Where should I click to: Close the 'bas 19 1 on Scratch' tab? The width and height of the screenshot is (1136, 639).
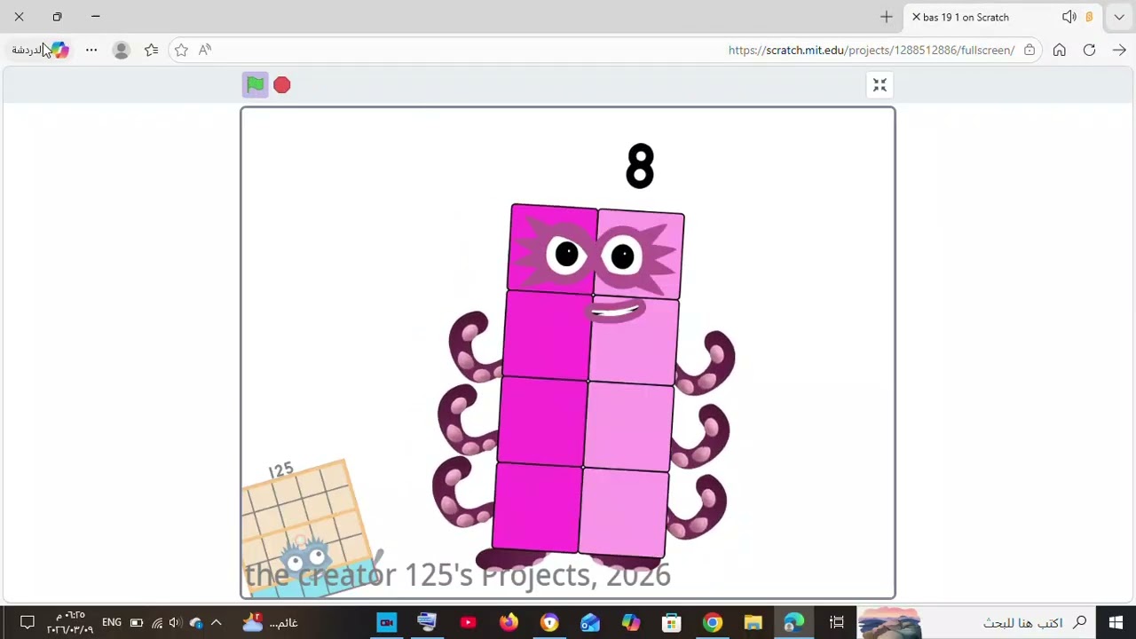pyautogui.click(x=917, y=17)
